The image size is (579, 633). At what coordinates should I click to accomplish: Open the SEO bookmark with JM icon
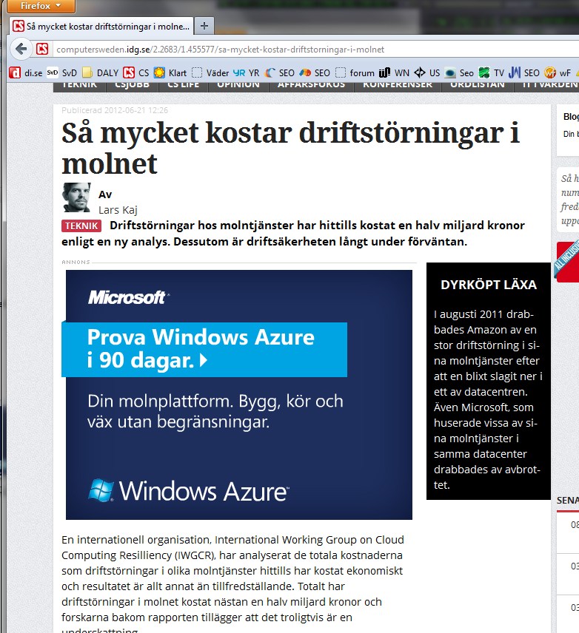click(524, 72)
